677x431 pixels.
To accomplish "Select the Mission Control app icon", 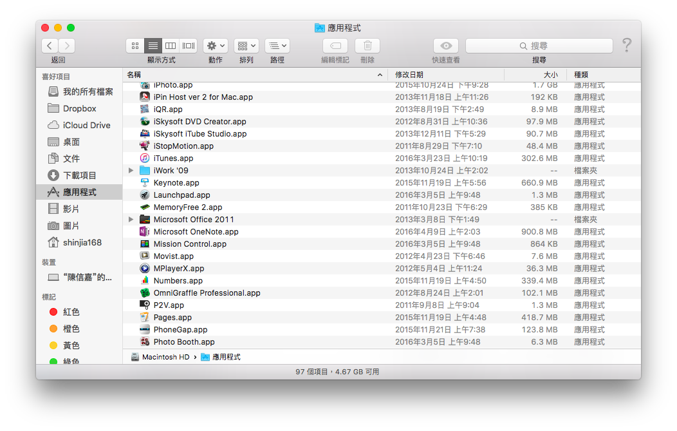I will [x=145, y=244].
